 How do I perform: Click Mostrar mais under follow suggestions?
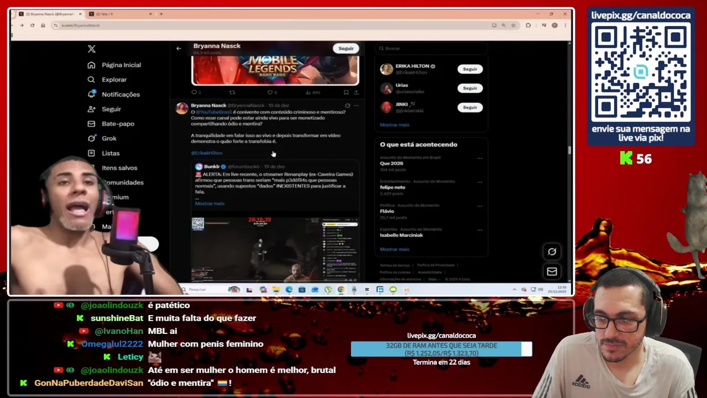(394, 125)
